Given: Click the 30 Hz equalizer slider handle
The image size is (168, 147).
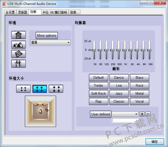Looking at the screenshot, I should pyautogui.click(x=94, y=50).
